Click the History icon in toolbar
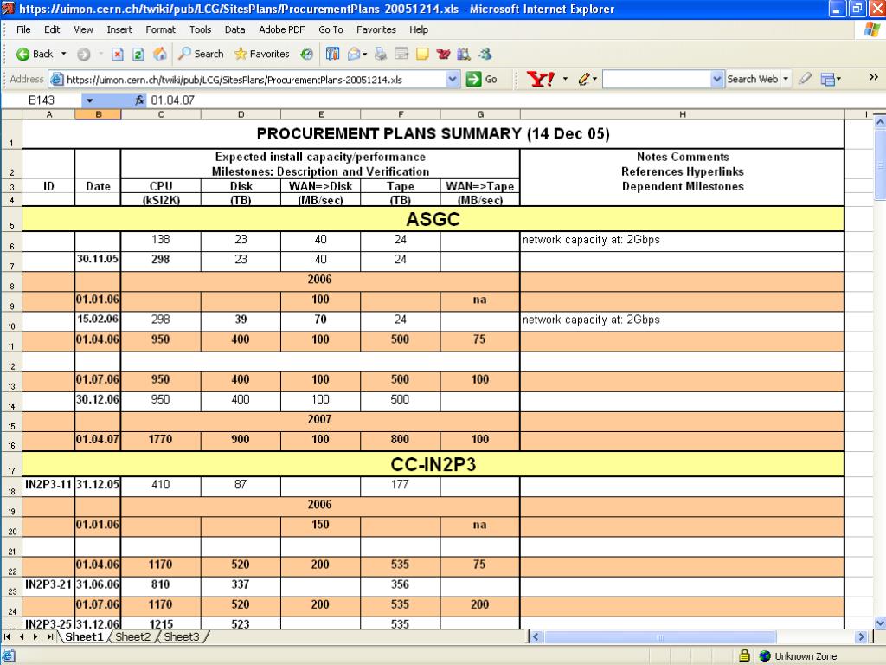886x665 pixels. click(x=307, y=55)
